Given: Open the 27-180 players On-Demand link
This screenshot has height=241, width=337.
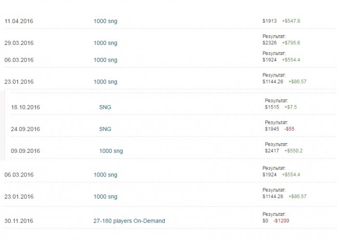Looking at the screenshot, I should [129, 221].
